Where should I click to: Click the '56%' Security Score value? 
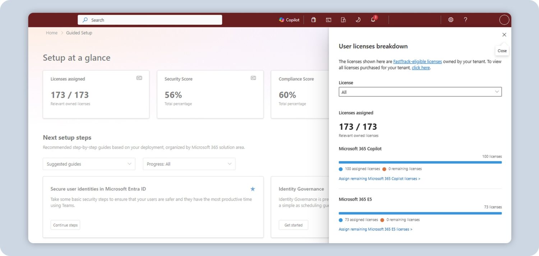click(x=173, y=95)
